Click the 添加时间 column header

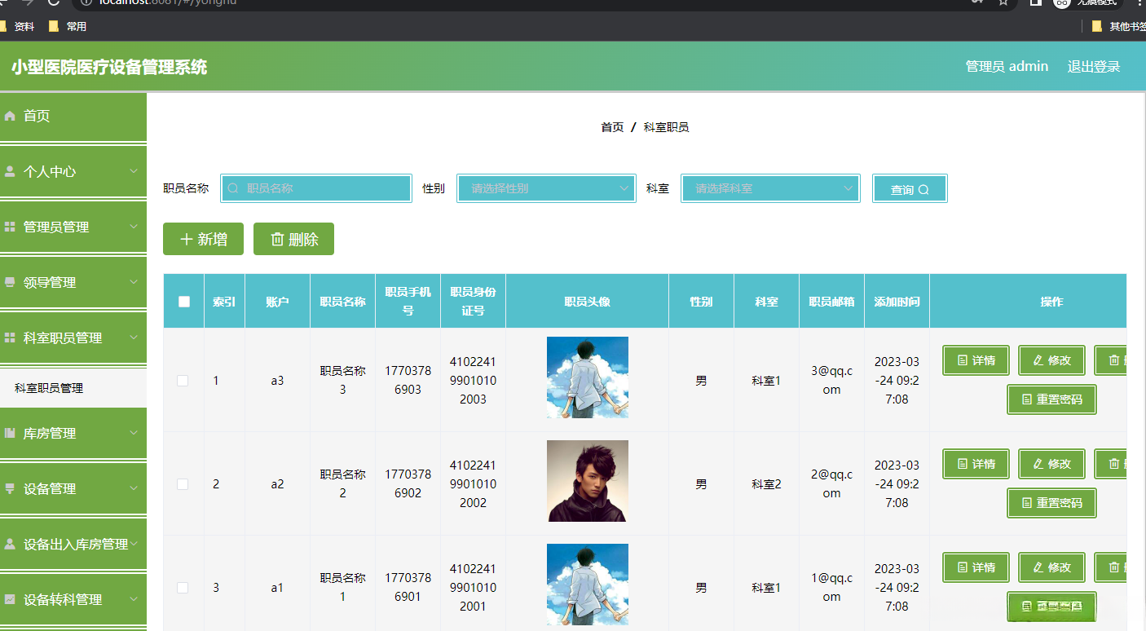[897, 302]
